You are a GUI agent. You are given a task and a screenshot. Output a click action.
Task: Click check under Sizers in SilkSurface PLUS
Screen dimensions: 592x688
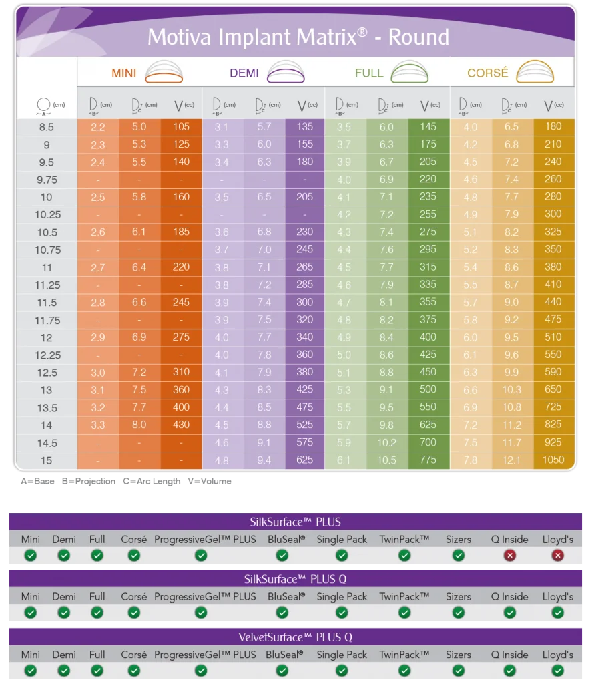pos(459,556)
